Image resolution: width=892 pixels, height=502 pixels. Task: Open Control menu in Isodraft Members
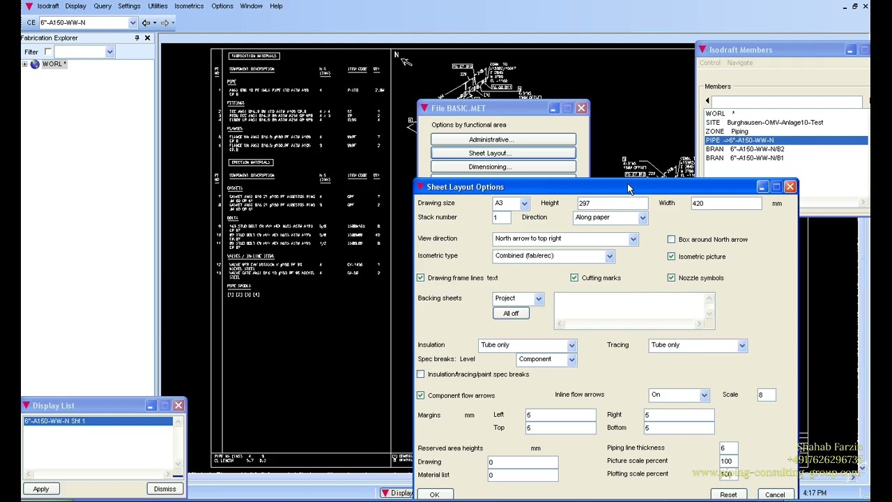[709, 63]
